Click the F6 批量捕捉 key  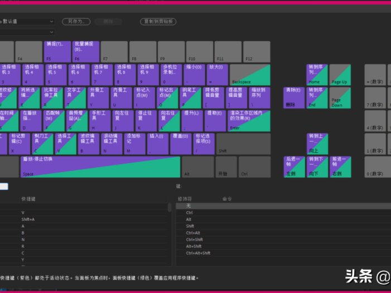[x=85, y=51]
